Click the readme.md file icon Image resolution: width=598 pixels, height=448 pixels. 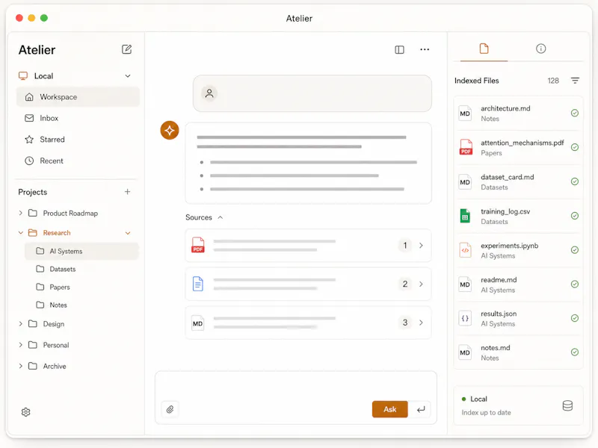coord(465,284)
